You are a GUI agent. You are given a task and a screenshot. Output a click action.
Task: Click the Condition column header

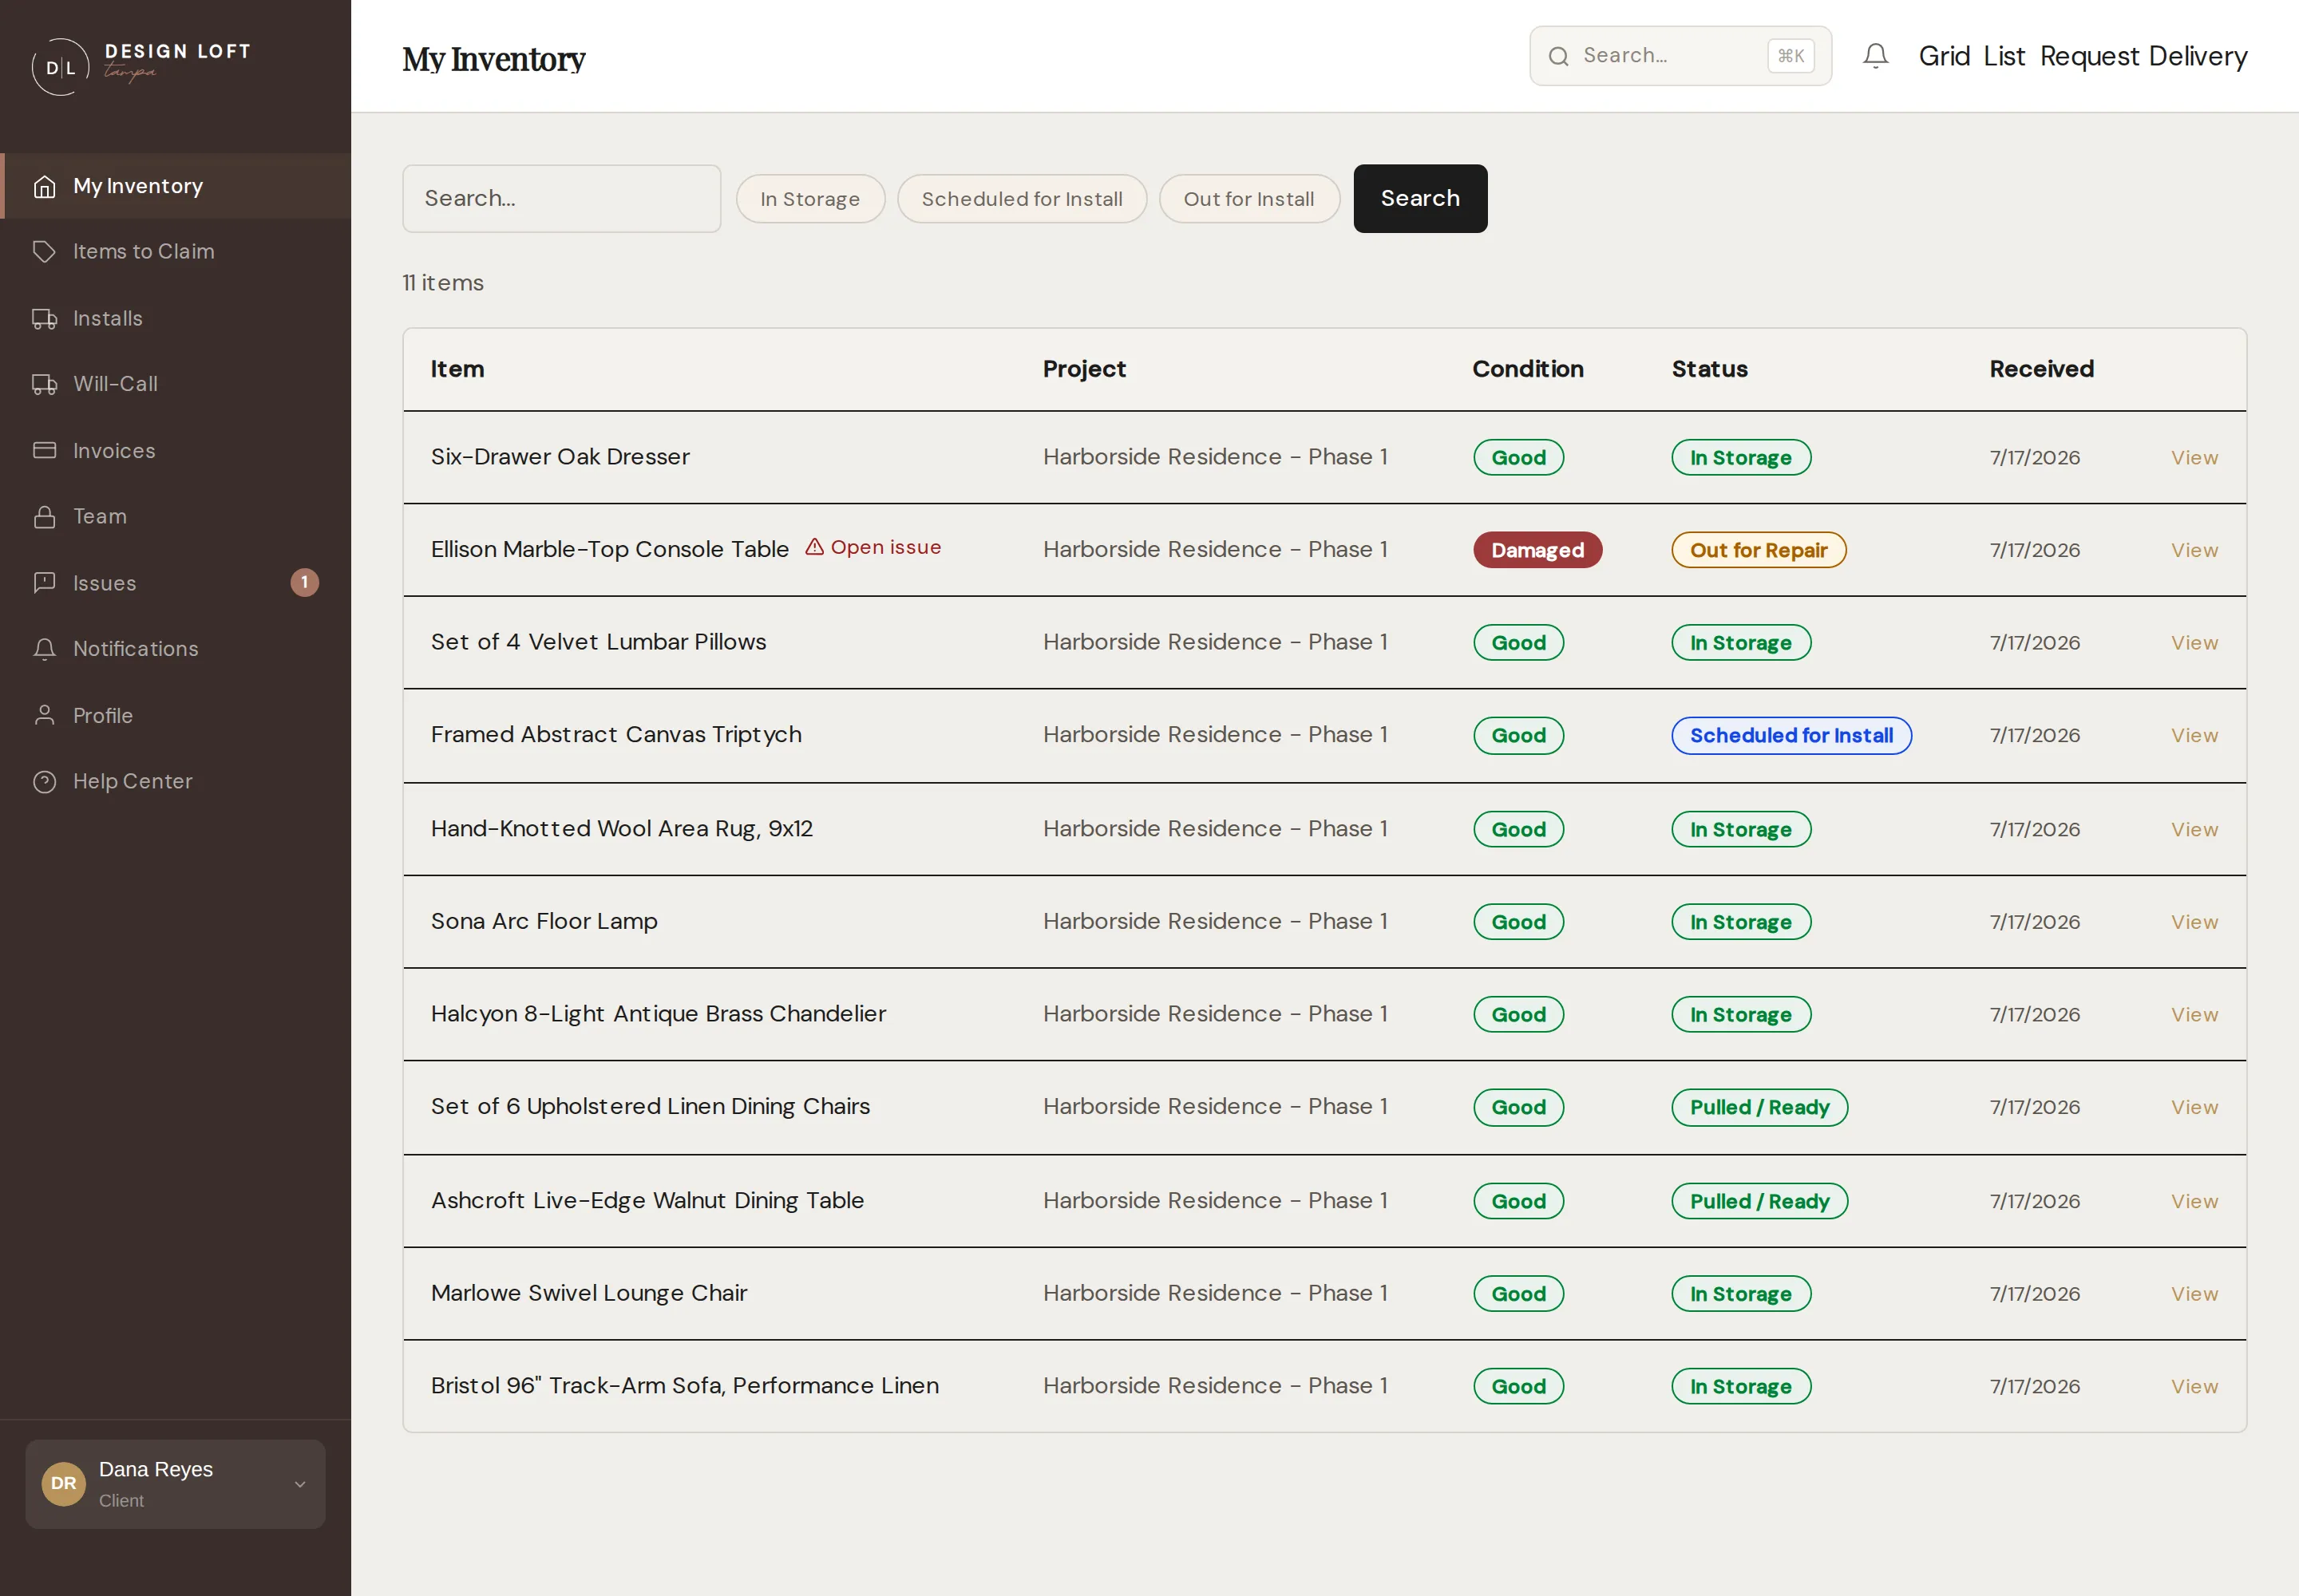pyautogui.click(x=1528, y=369)
